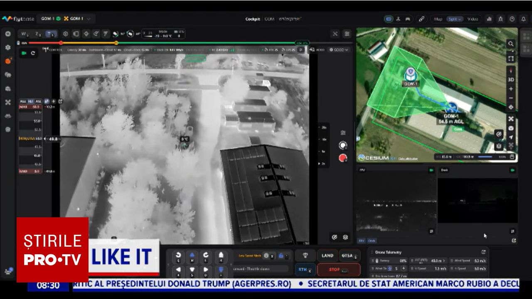Image resolution: width=532 pixels, height=299 pixels.
Task: Click the fullscreen expand icon above the video feed
Action: pos(335,34)
